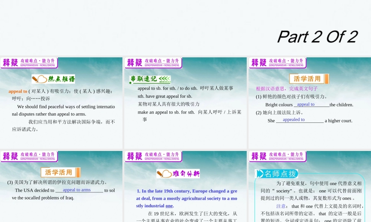371x222 pixels.
Task: Click question (2) 她向上级法院上诉
Action: [280, 112]
